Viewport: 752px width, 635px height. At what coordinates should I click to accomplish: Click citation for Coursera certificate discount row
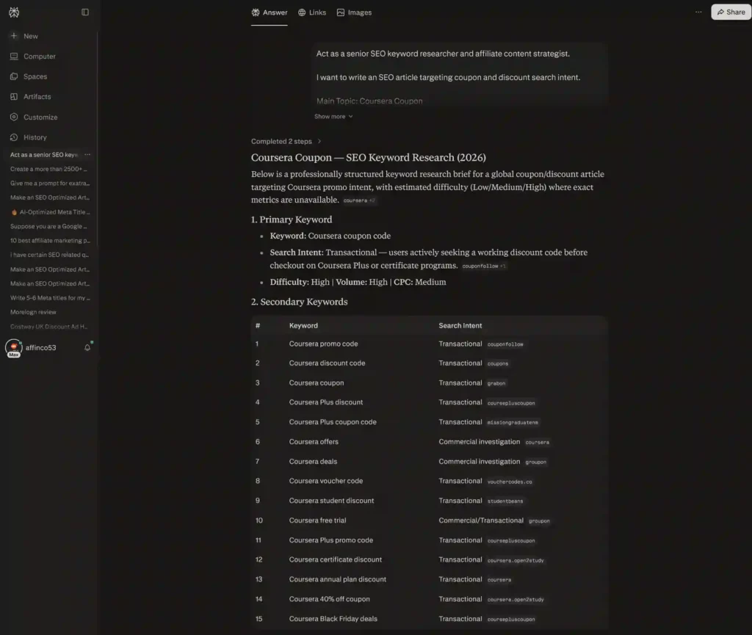point(516,560)
